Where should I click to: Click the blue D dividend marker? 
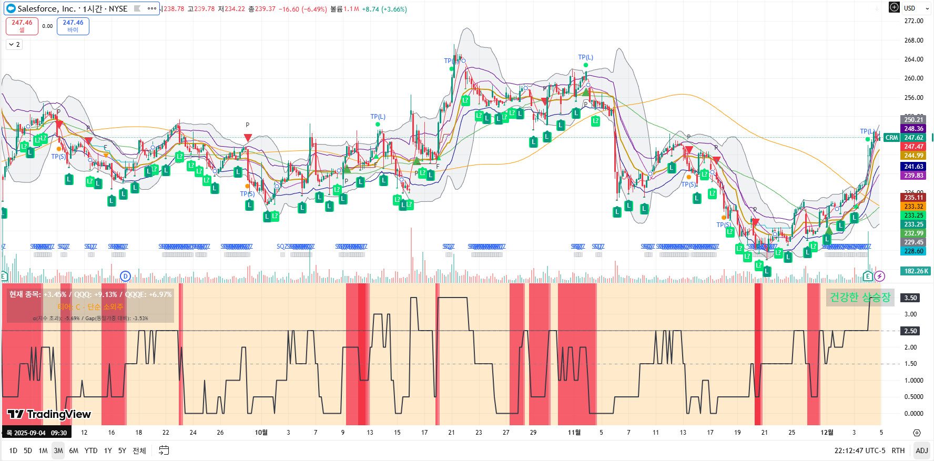click(x=125, y=276)
